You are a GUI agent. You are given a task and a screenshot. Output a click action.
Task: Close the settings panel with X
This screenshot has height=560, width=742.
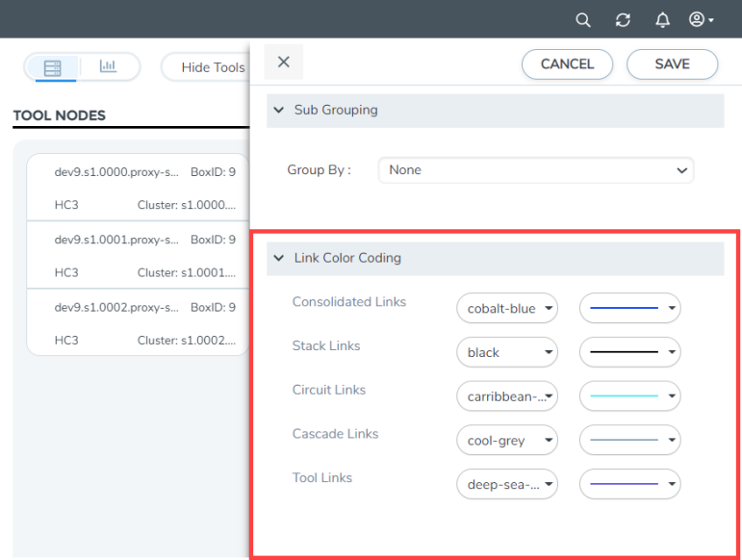click(283, 63)
